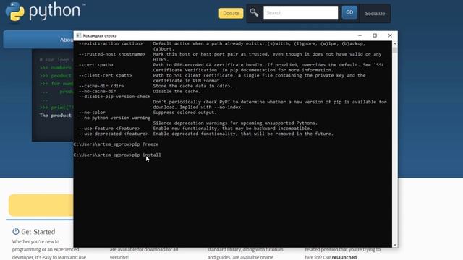Viewport: 463px width, 260px height.
Task: Click the console scrollbar thumb
Action: tap(395, 50)
